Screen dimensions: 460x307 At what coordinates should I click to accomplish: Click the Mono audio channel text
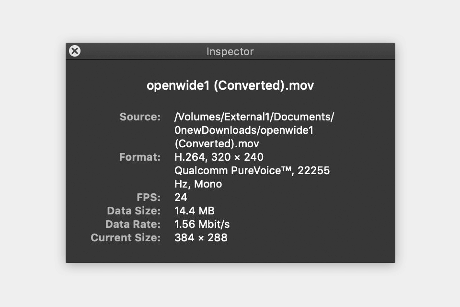(209, 184)
